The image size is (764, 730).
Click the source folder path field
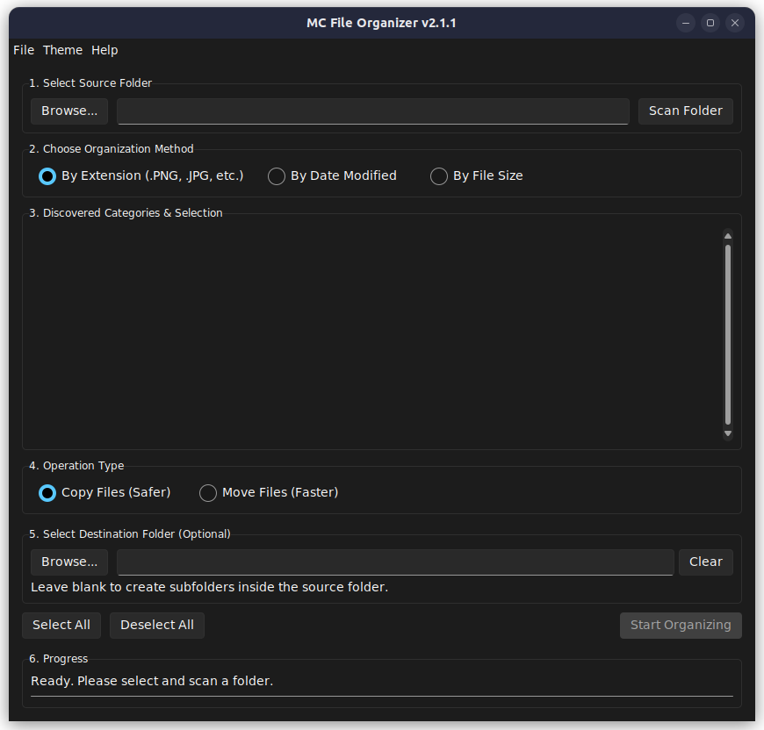[372, 111]
